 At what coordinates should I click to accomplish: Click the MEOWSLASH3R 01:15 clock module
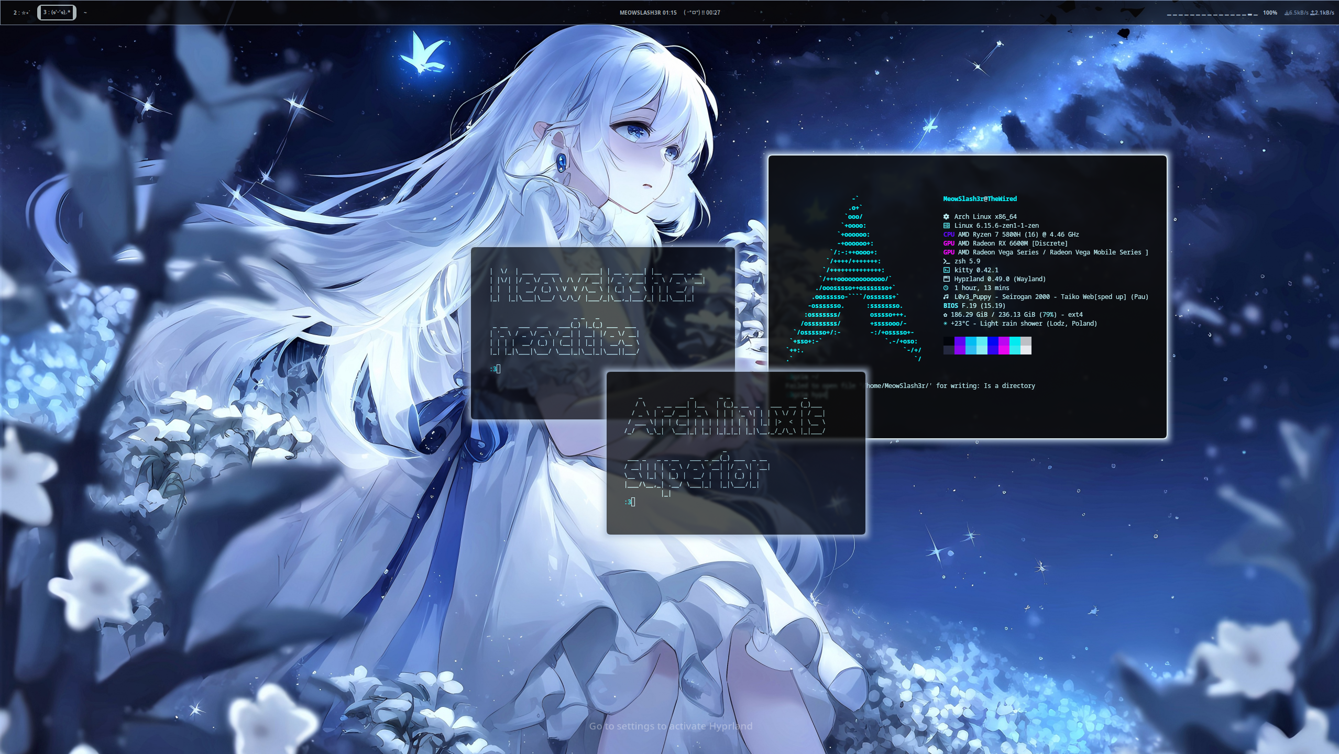click(x=648, y=13)
